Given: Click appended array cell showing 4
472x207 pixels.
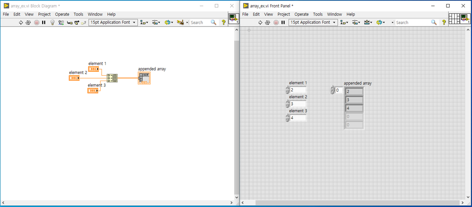Looking at the screenshot, I should (x=354, y=108).
